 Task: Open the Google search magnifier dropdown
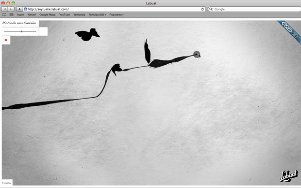pyautogui.click(x=211, y=9)
